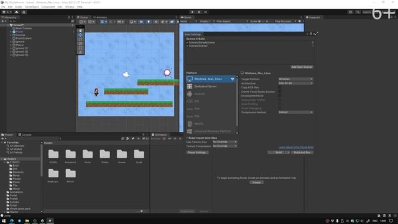Image resolution: width=398 pixels, height=224 pixels.
Task: Open Target Platform dropdown
Action: click(295, 79)
